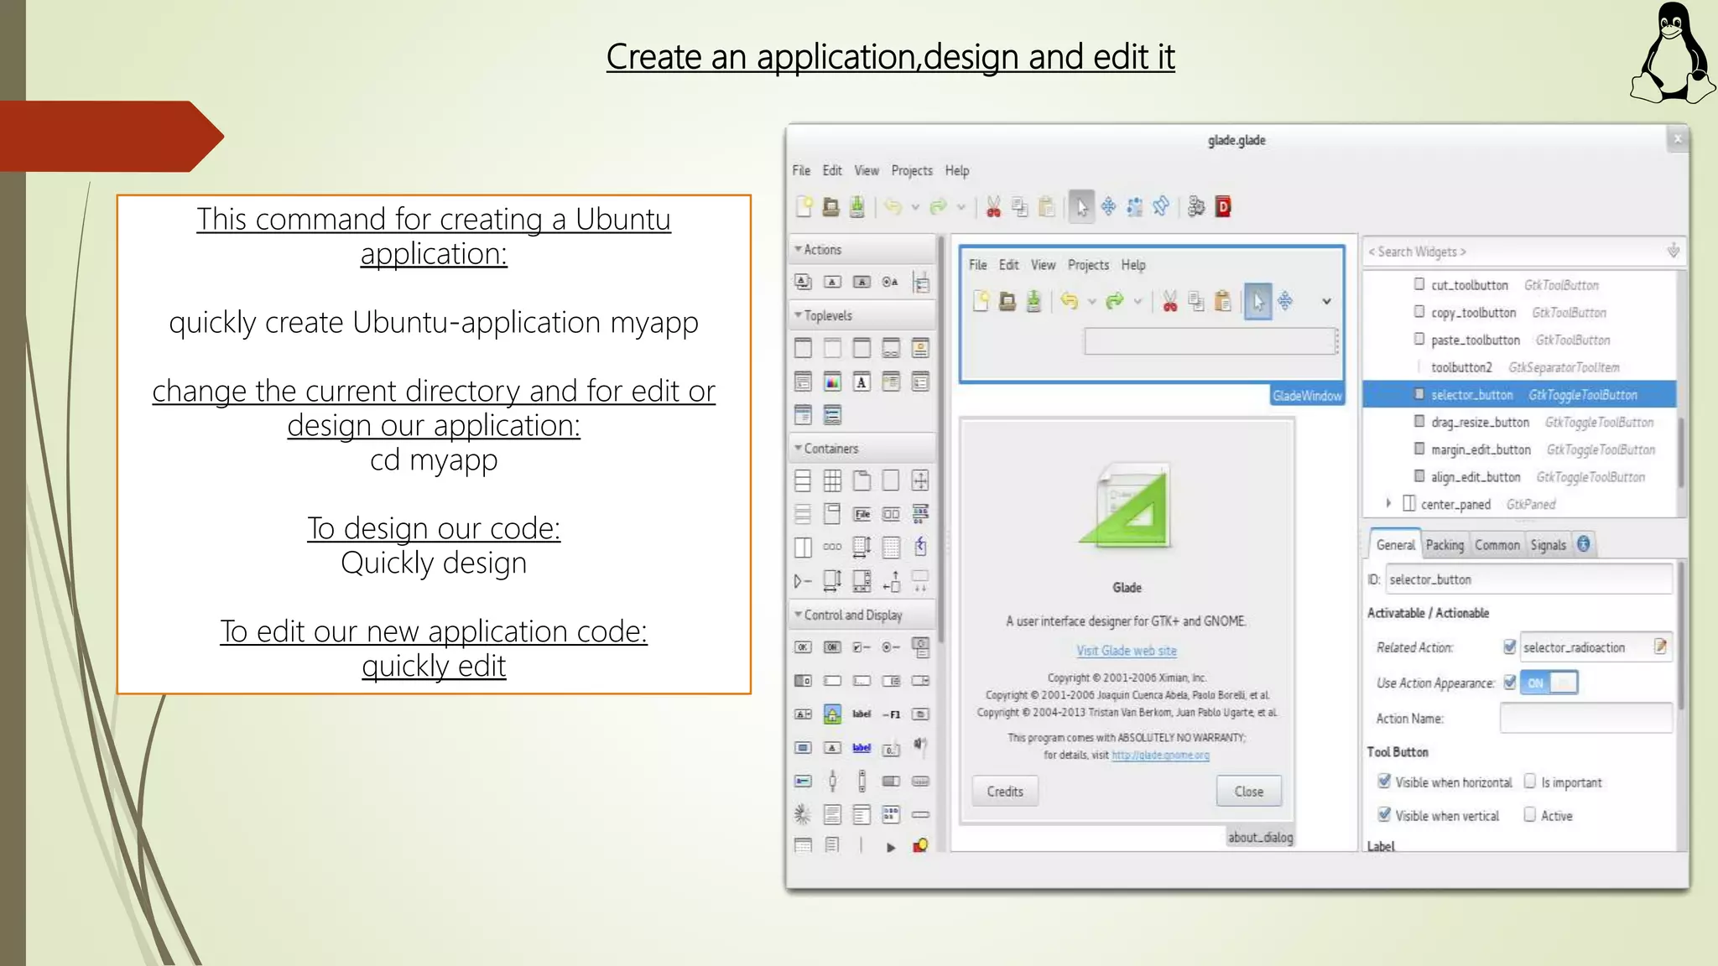
Task: Click the edit pencil beside selector_radioaction
Action: click(x=1659, y=647)
